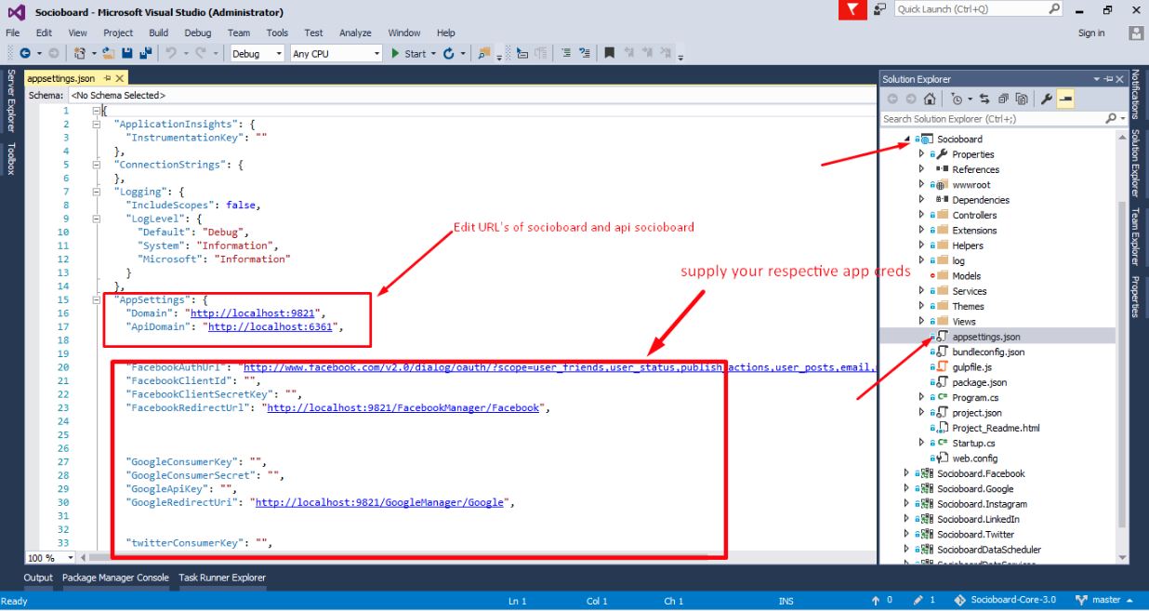Viewport: 1149px width, 611px height.
Task: Click the account profile icon beside Sign in
Action: [1136, 33]
